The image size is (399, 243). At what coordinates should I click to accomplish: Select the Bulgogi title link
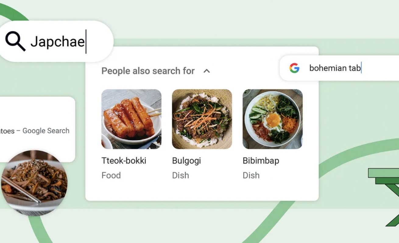[186, 161]
